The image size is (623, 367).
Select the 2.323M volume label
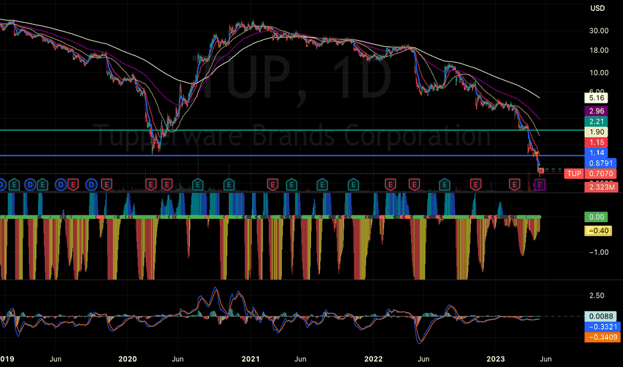602,187
